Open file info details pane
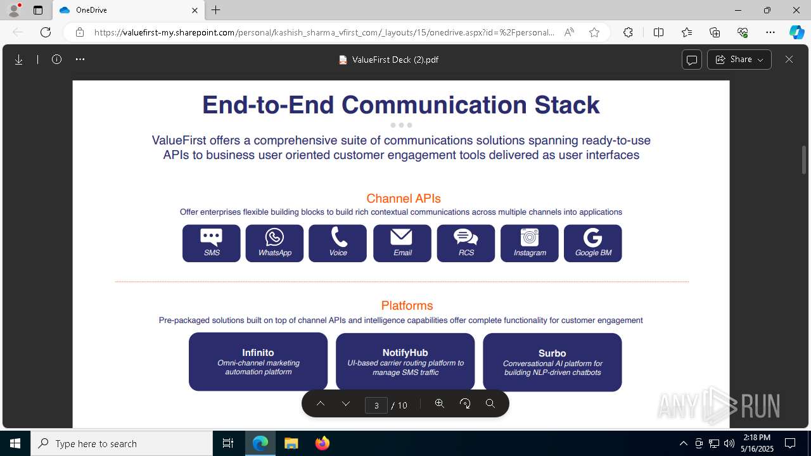Viewport: 811px width, 456px height. click(x=56, y=60)
